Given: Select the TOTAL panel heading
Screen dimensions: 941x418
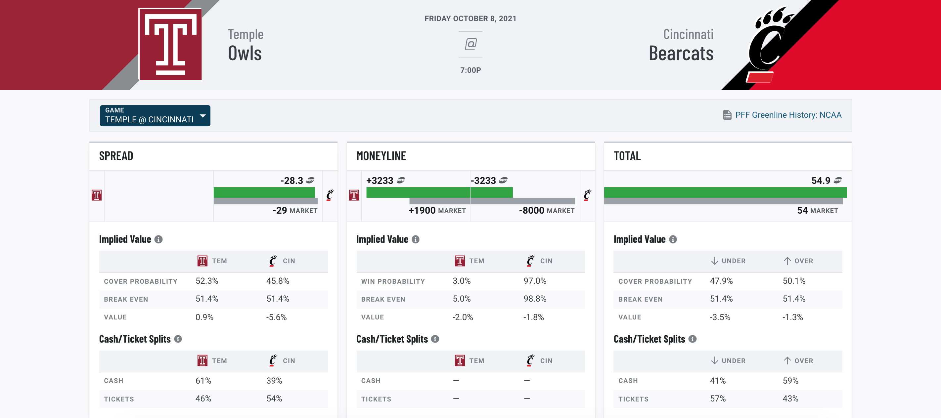Looking at the screenshot, I should [627, 156].
